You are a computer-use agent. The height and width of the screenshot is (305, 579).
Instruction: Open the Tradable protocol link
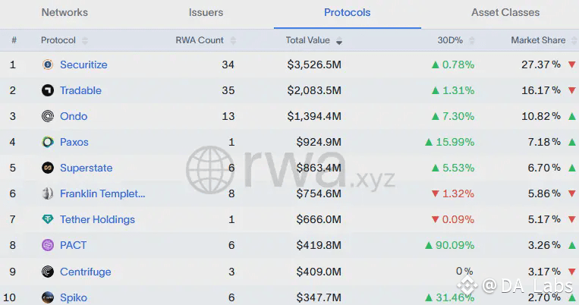point(80,90)
